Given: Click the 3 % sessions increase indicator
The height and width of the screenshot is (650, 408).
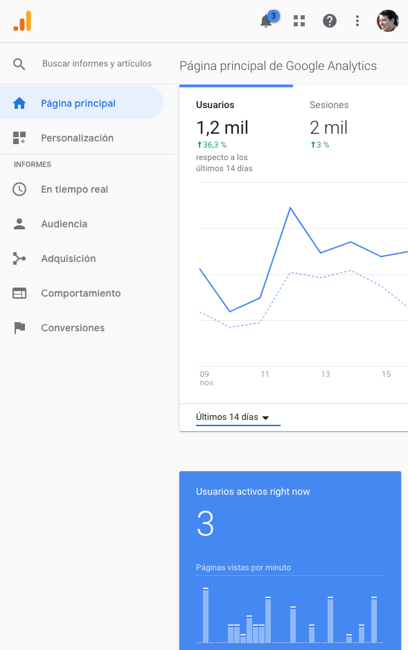Looking at the screenshot, I should point(320,145).
